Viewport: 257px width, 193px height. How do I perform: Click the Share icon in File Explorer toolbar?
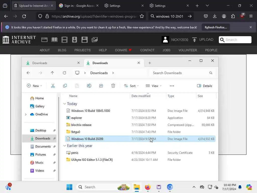[x=101, y=86]
